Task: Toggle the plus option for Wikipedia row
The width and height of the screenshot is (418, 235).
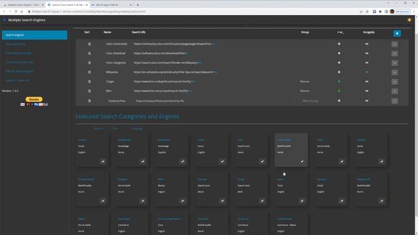Action: point(339,72)
